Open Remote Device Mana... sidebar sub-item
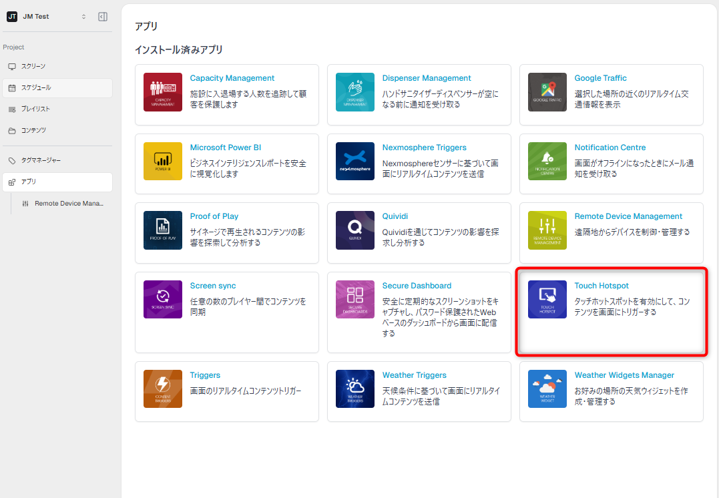The height and width of the screenshot is (498, 719). click(x=62, y=204)
